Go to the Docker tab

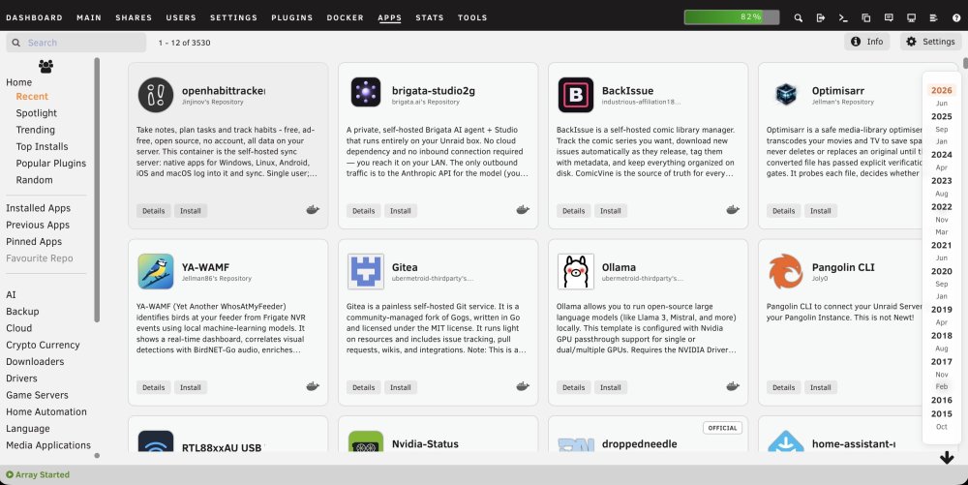[346, 17]
